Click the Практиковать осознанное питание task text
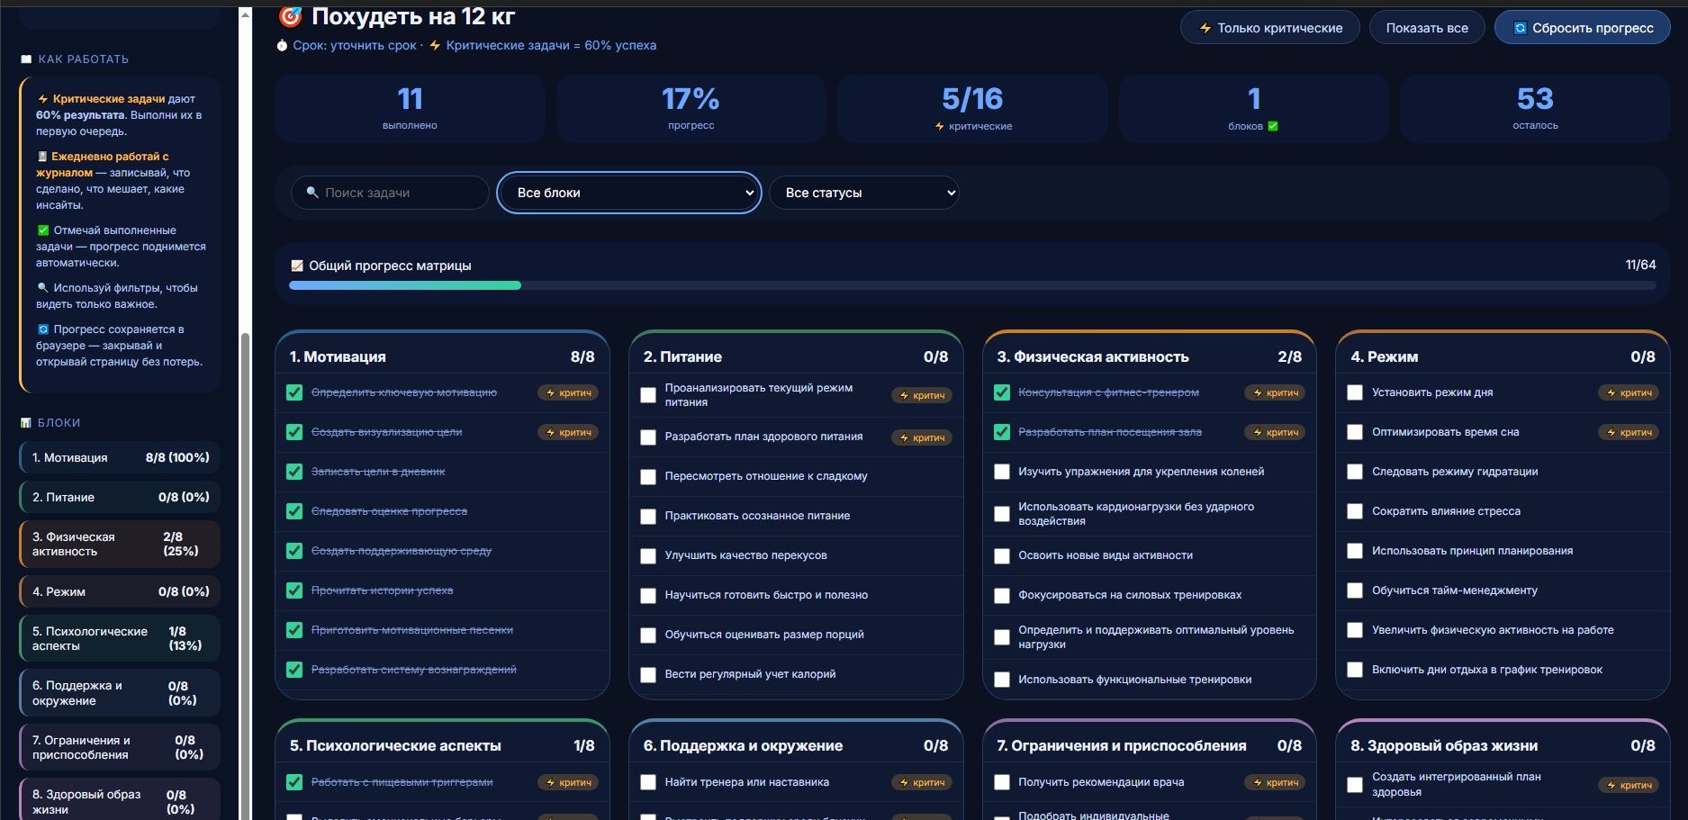Viewport: 1688px width, 820px height. (x=757, y=516)
